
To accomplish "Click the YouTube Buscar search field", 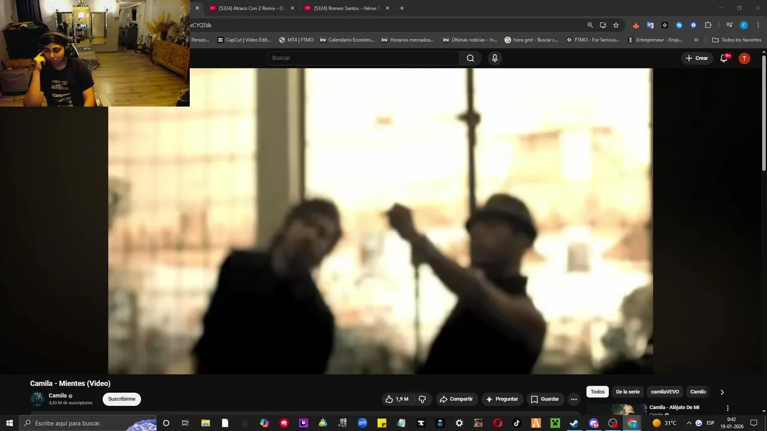I will pyautogui.click(x=363, y=58).
